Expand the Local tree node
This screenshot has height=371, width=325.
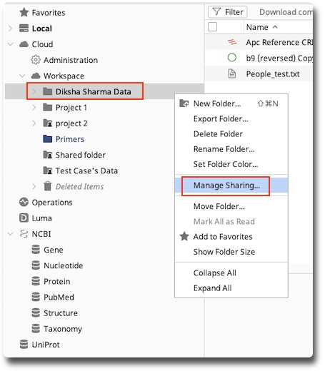coord(11,29)
